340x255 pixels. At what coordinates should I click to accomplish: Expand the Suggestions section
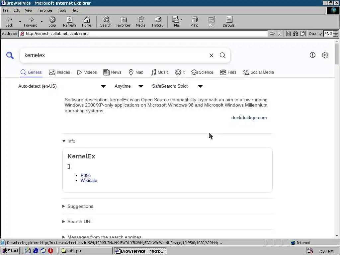[78, 206]
